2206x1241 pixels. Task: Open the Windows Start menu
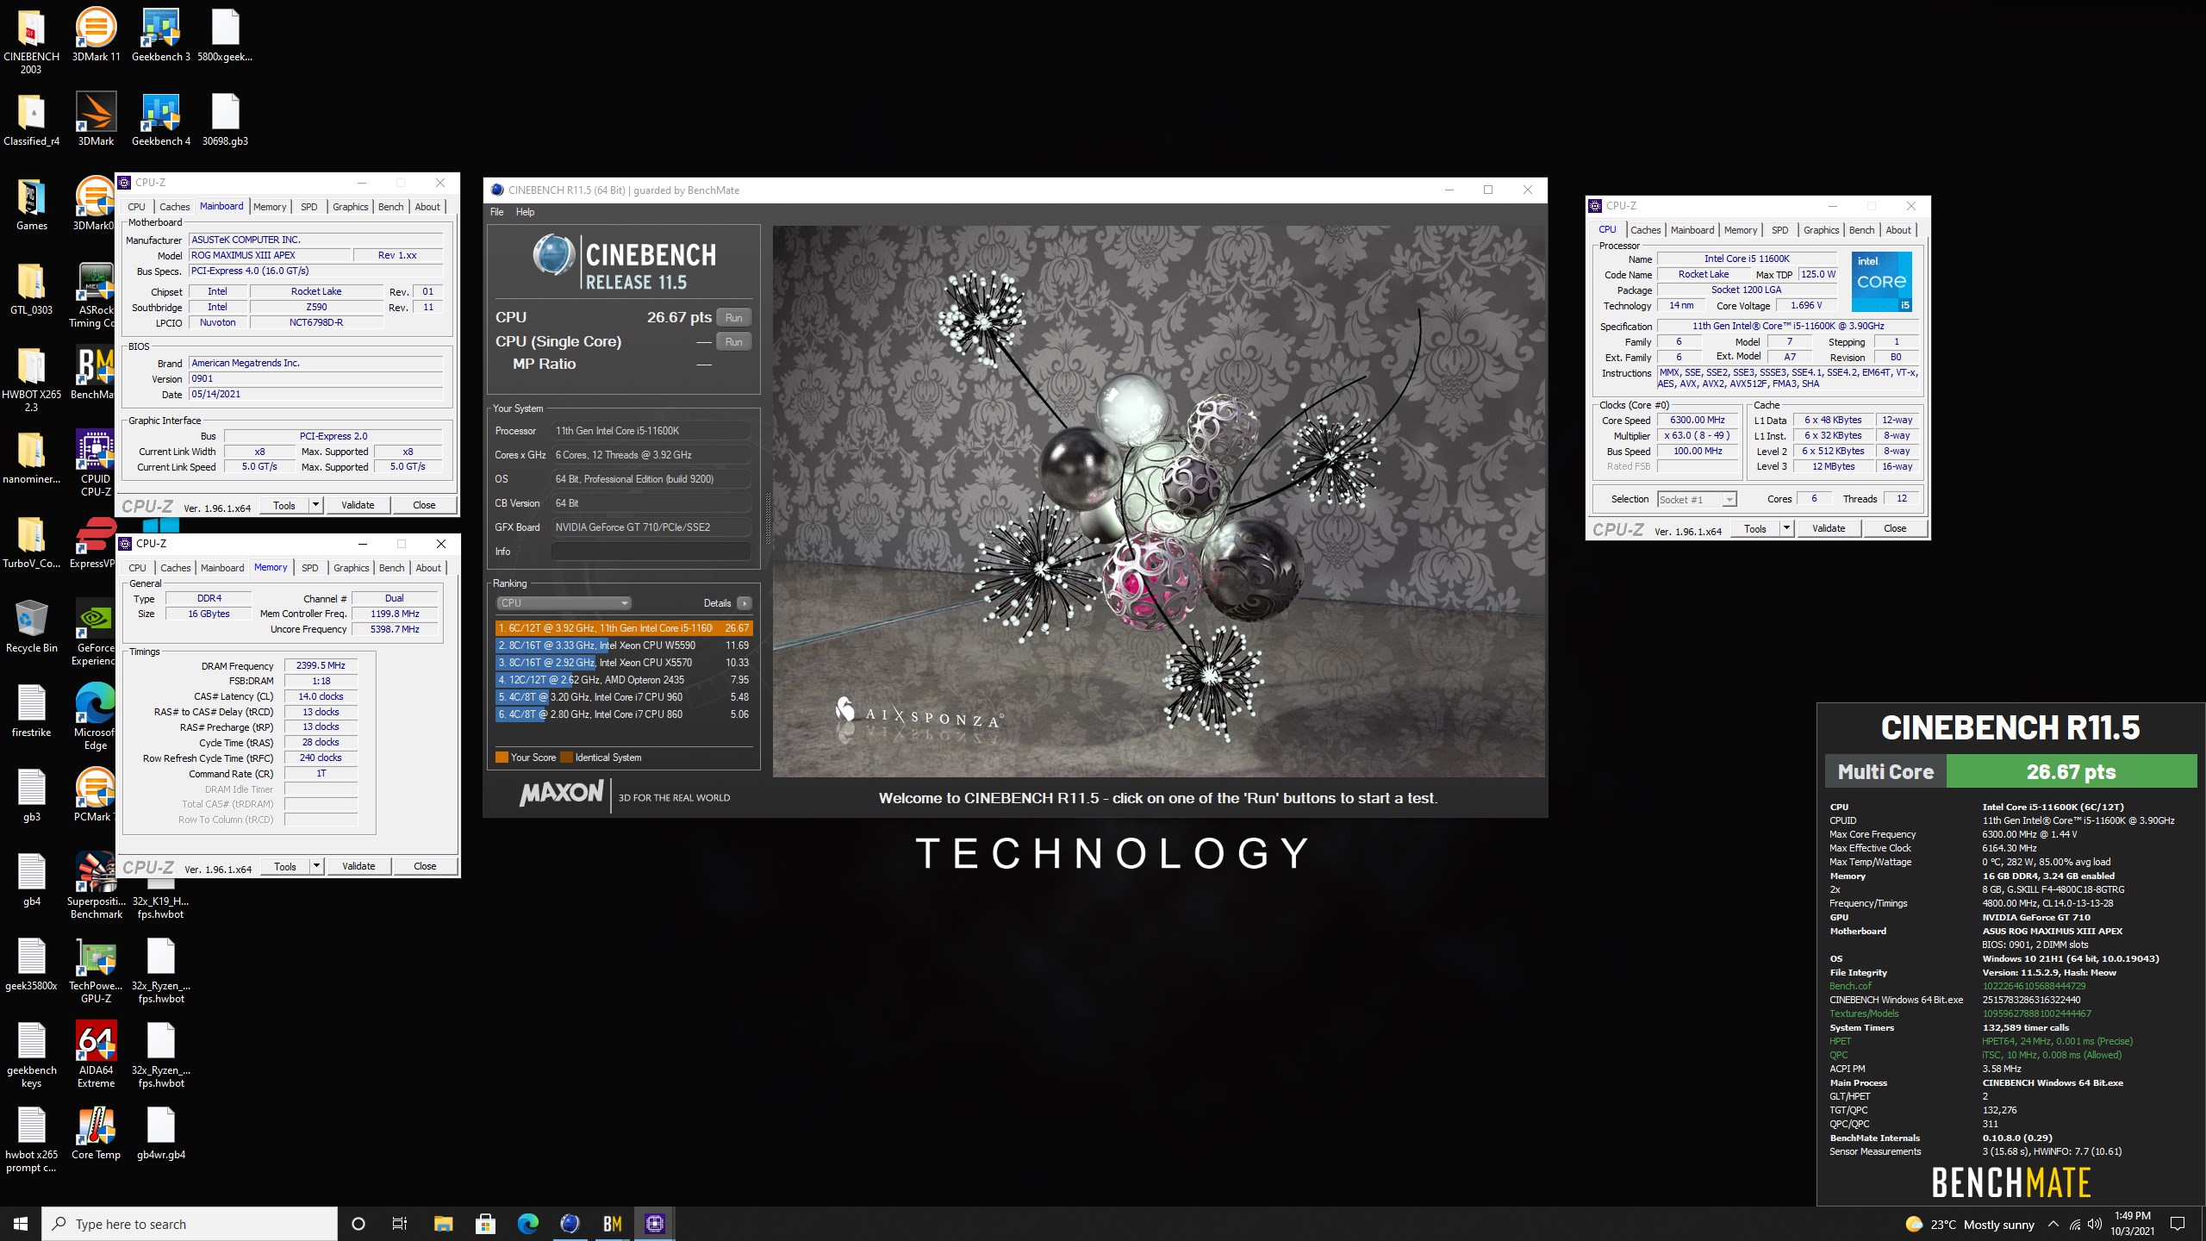click(x=21, y=1223)
